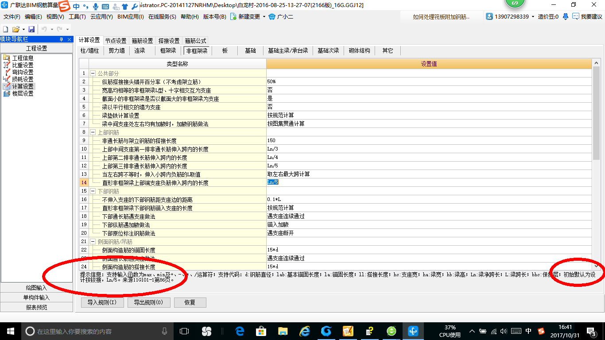Switch to the 搭接设置 tab
Viewport: 605px width, 340px height.
click(169, 40)
